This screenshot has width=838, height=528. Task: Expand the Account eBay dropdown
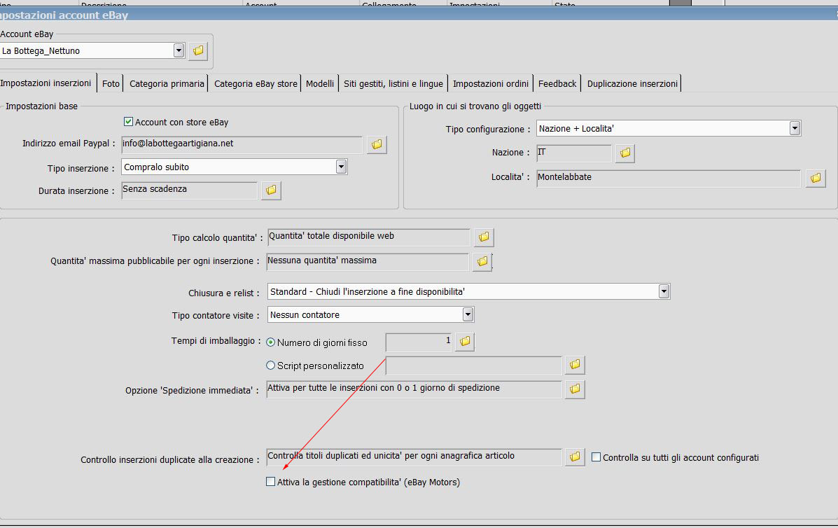point(179,50)
